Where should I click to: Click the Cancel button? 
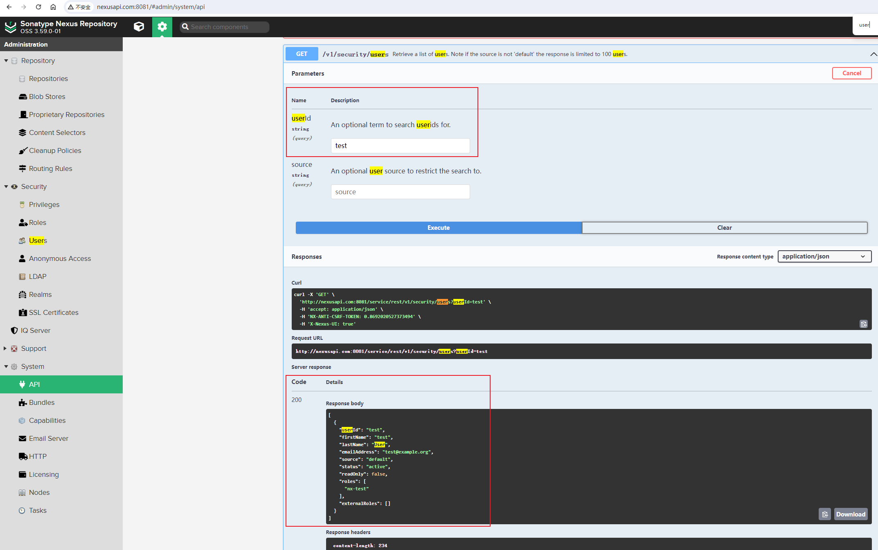click(x=852, y=73)
